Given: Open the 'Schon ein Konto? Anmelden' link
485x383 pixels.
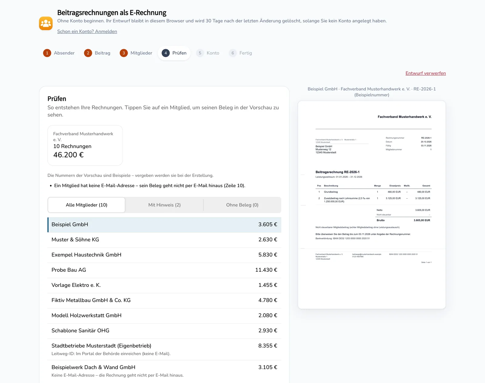Looking at the screenshot, I should 87,31.
